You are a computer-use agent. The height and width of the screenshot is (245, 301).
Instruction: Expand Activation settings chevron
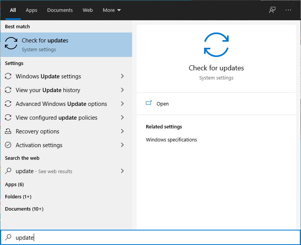(x=122, y=145)
